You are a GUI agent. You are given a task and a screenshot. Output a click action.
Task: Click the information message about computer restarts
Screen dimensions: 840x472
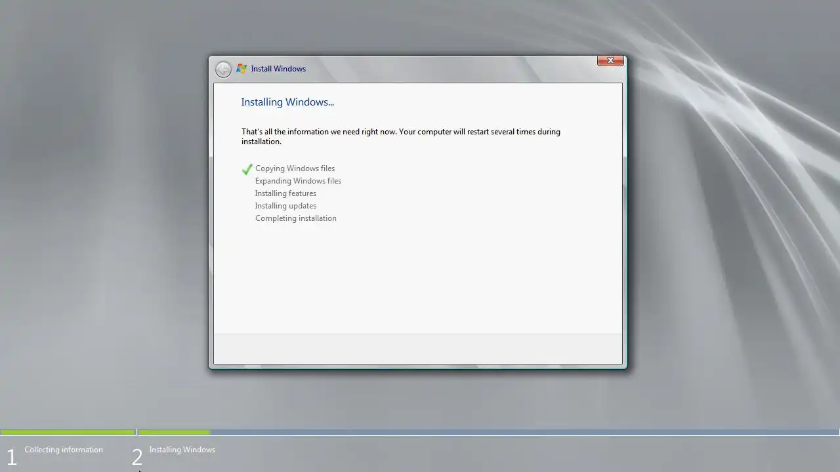tap(401, 136)
